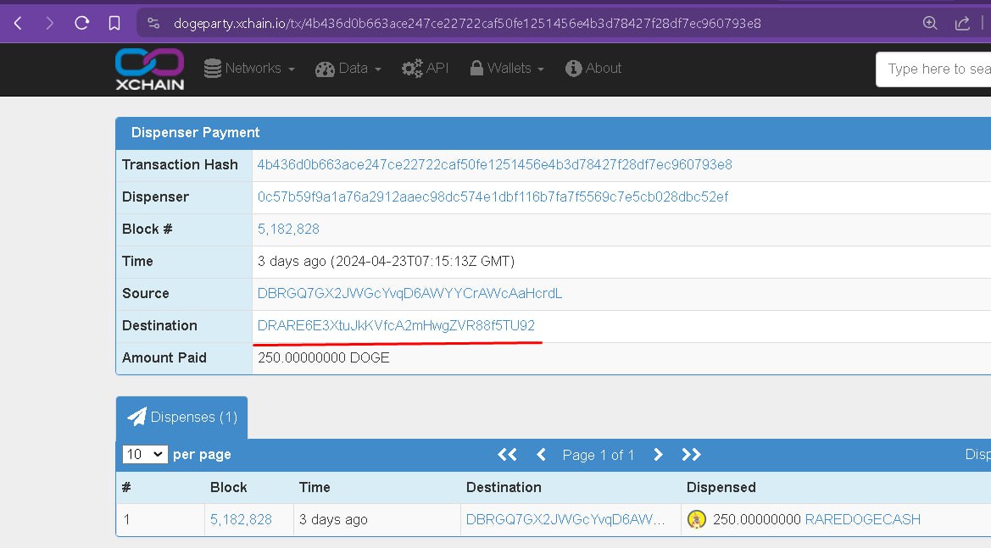Click the 'Source' row label
991x548 pixels.
tap(145, 294)
